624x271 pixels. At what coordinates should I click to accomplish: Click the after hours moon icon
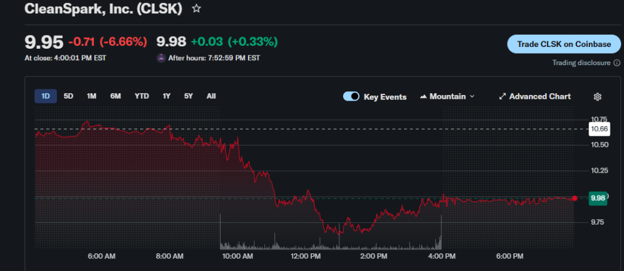click(x=161, y=58)
